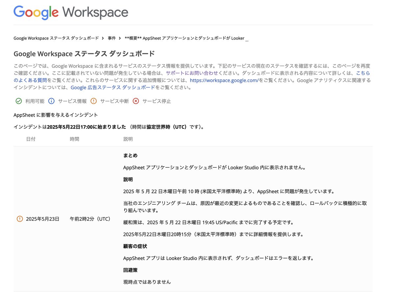395x293 pixels.
Task: Click the 時間 column header
Action: pos(74,139)
